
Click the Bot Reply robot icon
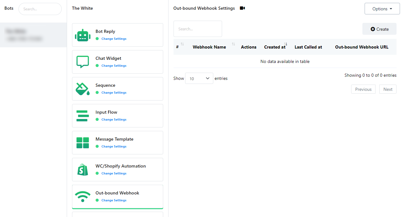pos(83,35)
